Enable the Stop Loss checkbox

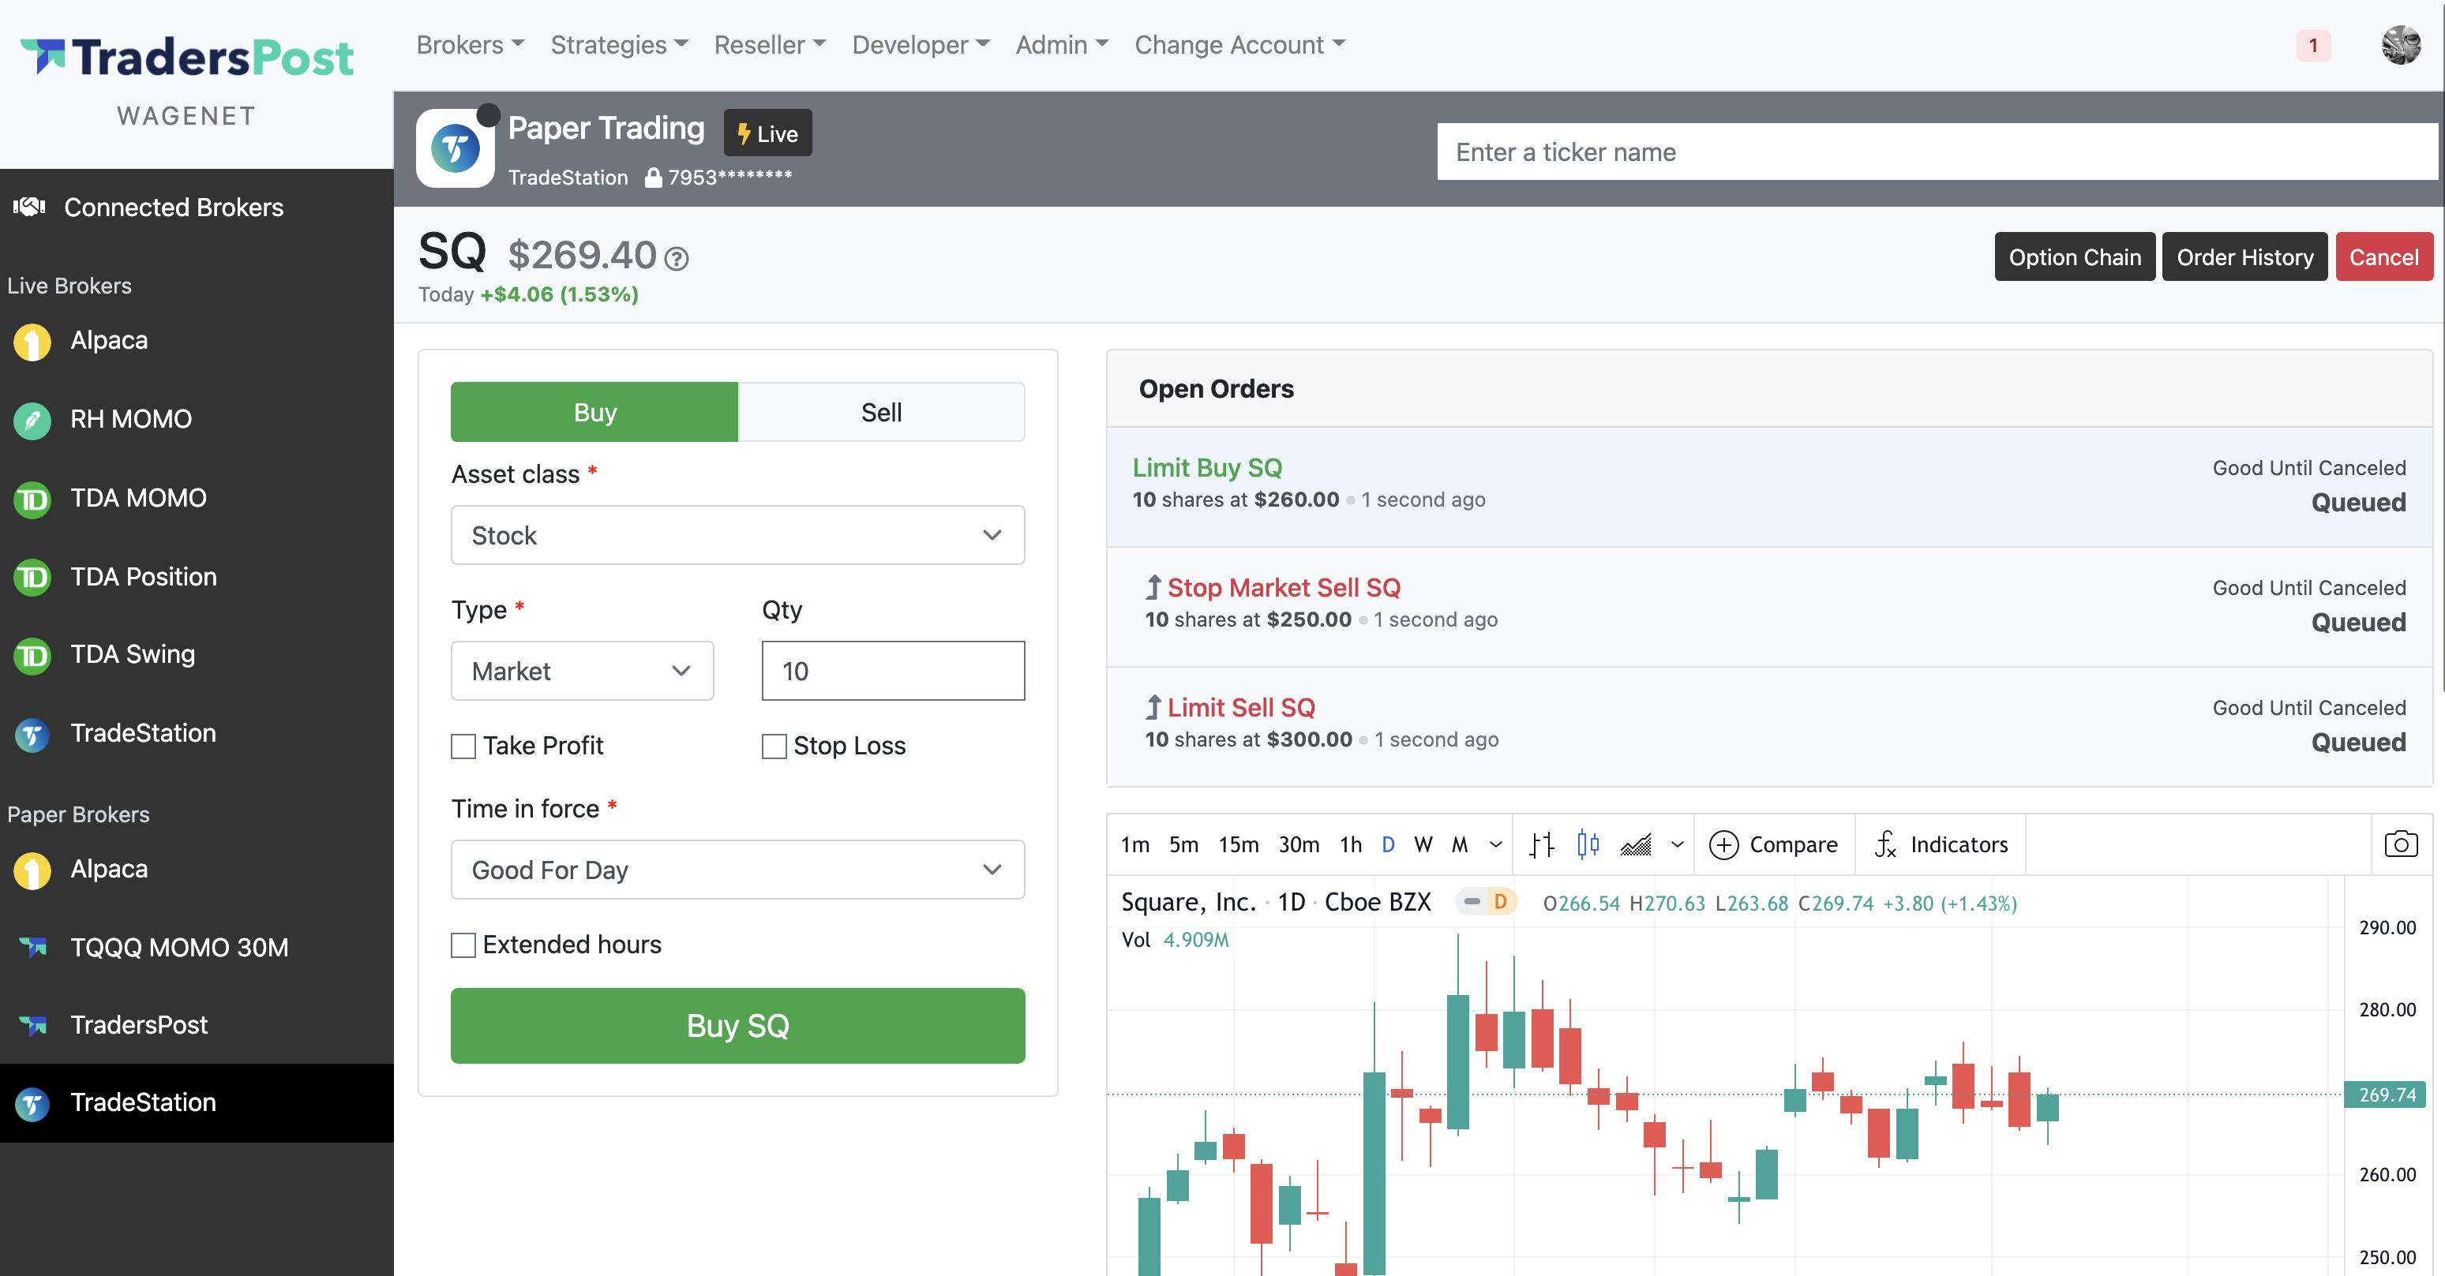774,746
